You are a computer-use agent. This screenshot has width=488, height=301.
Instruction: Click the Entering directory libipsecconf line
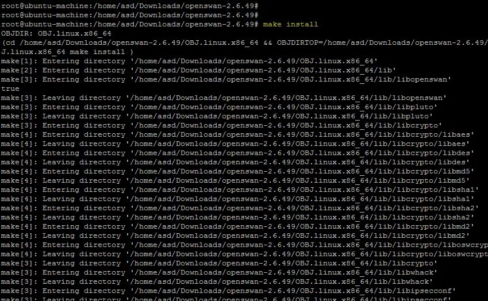(x=228, y=291)
